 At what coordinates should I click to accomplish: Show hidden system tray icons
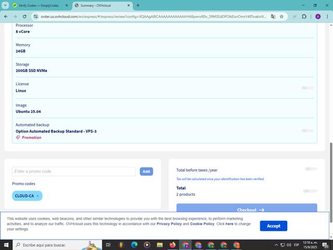pos(276,245)
